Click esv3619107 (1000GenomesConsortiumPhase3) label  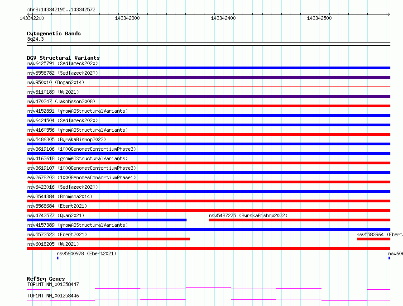click(82, 168)
